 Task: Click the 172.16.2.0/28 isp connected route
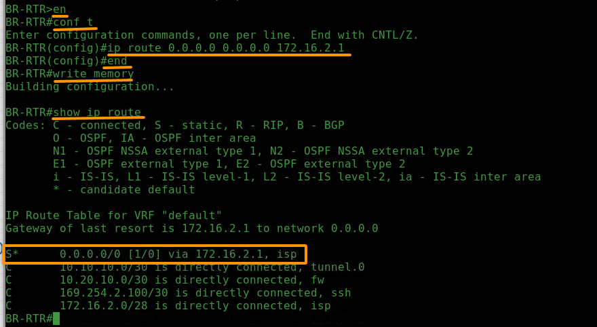168,306
